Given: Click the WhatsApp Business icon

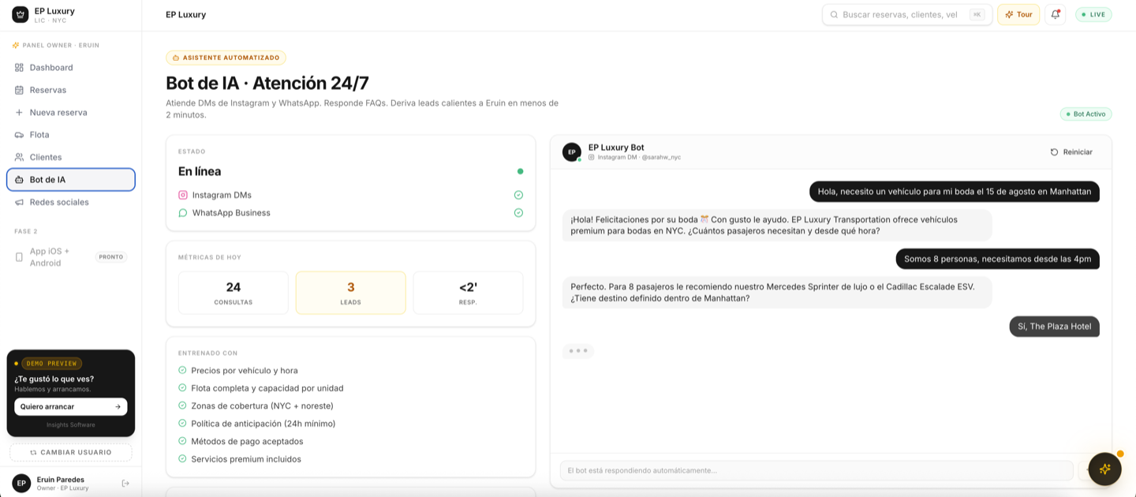Looking at the screenshot, I should click(x=183, y=213).
